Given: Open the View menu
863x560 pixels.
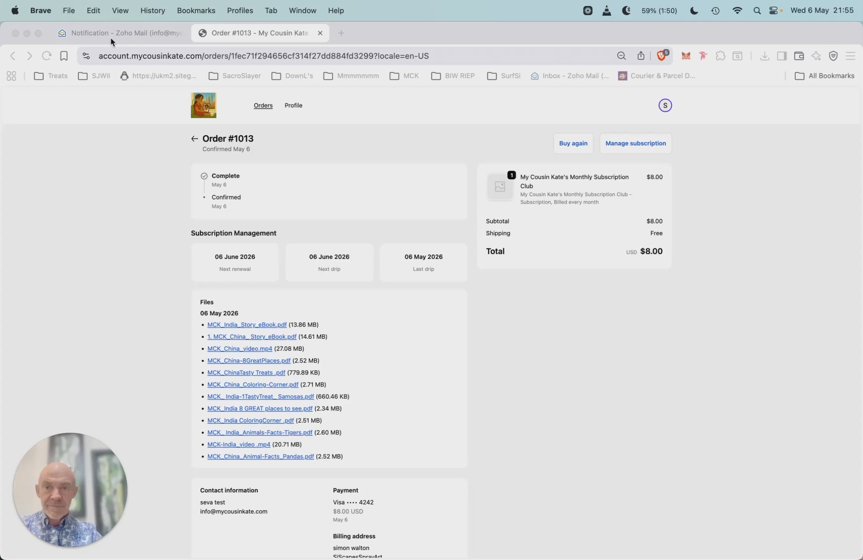Looking at the screenshot, I should [x=120, y=10].
